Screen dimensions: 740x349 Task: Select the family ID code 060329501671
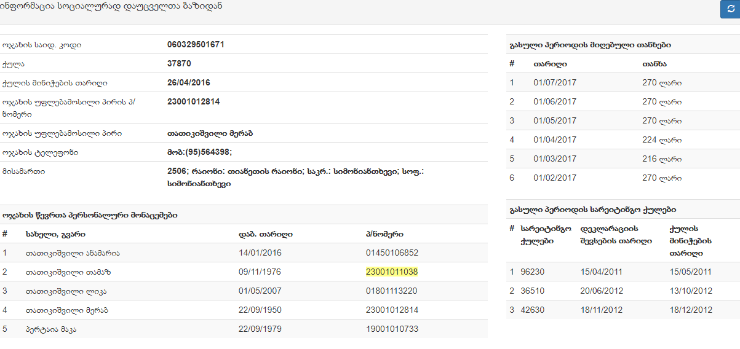click(x=196, y=45)
